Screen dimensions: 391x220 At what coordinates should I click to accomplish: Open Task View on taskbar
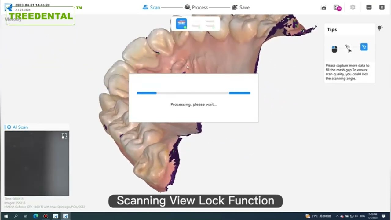tap(25, 216)
